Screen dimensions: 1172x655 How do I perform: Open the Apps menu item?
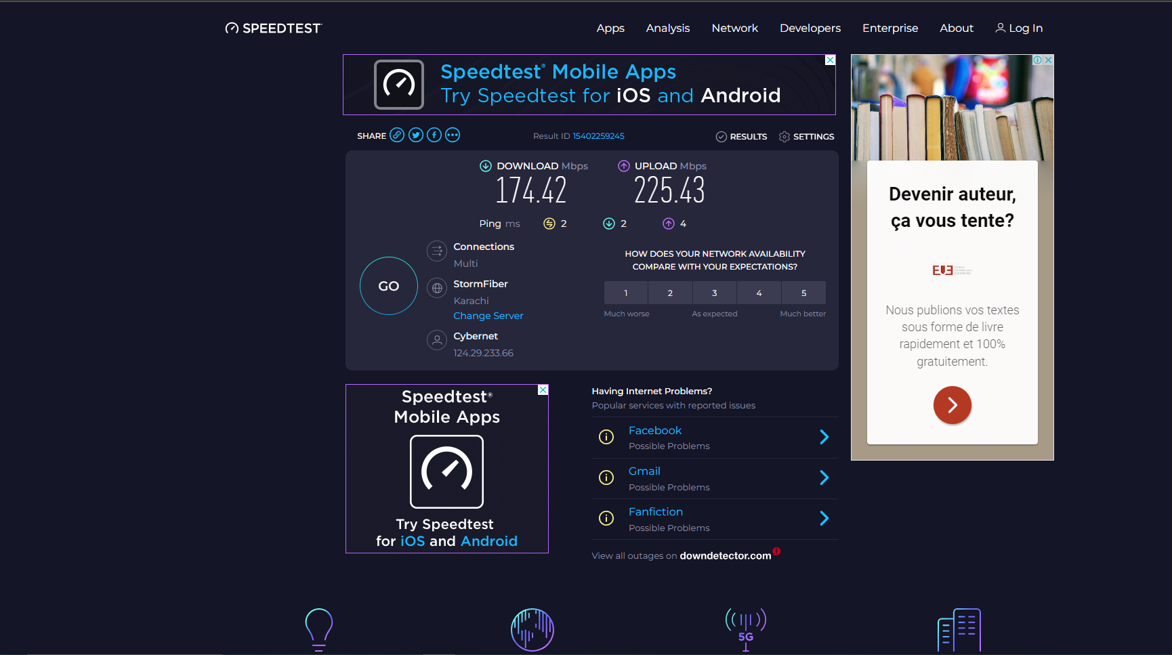click(x=610, y=28)
